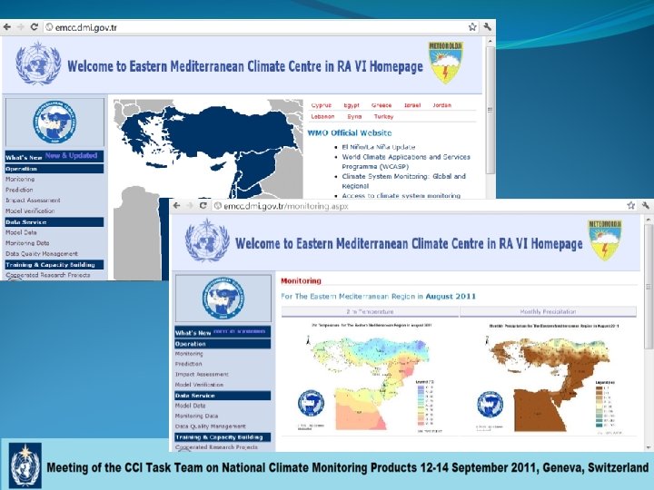654x490 pixels.
Task: Open Turkey country link
Action: [x=383, y=117]
